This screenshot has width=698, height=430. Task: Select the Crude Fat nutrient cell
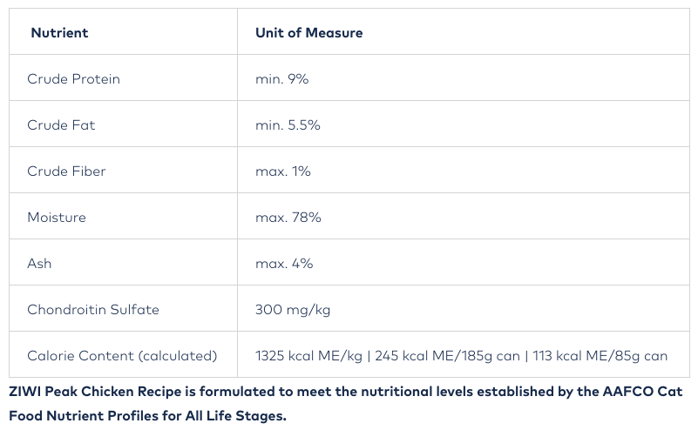[61, 125]
